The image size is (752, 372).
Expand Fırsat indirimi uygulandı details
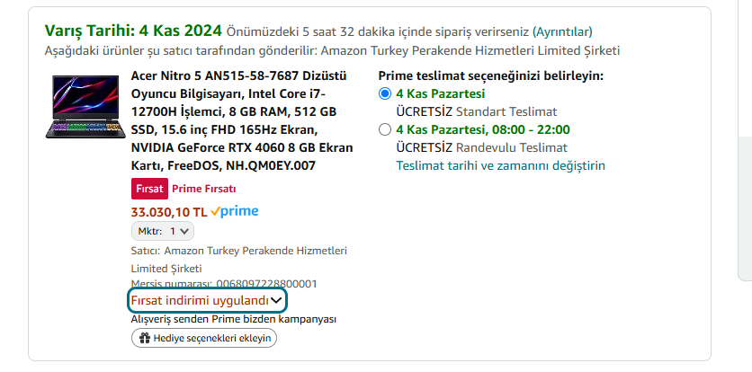(x=200, y=299)
